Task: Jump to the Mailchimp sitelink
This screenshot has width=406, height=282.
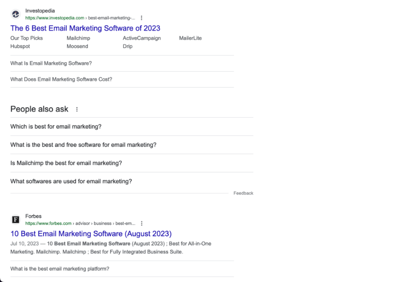Action: 78,38
